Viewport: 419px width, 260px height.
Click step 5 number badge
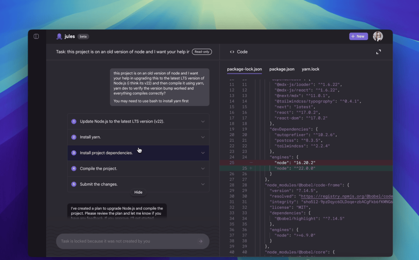[x=74, y=184]
